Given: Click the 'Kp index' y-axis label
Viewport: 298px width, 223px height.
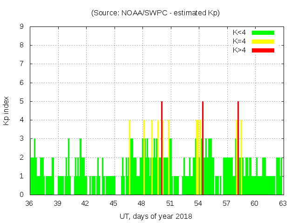Looking at the screenshot, I should tap(7, 111).
